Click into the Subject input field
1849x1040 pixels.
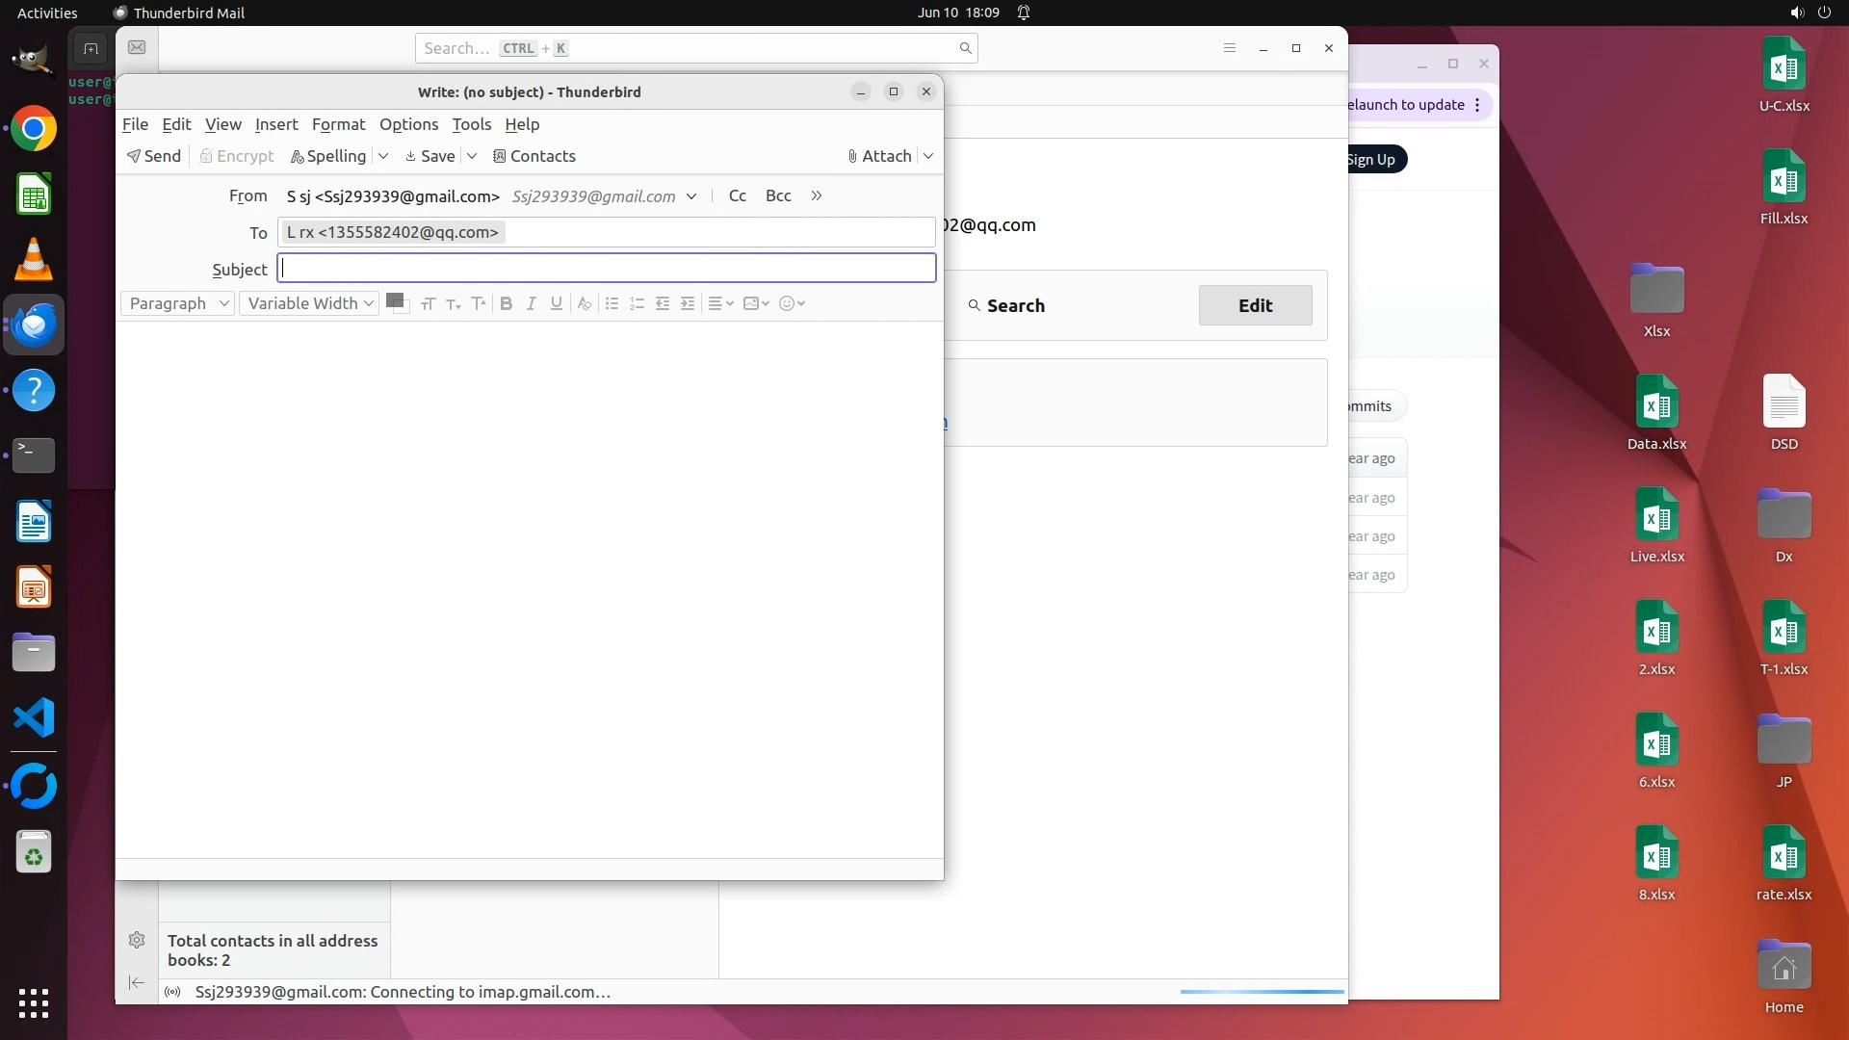coord(607,269)
